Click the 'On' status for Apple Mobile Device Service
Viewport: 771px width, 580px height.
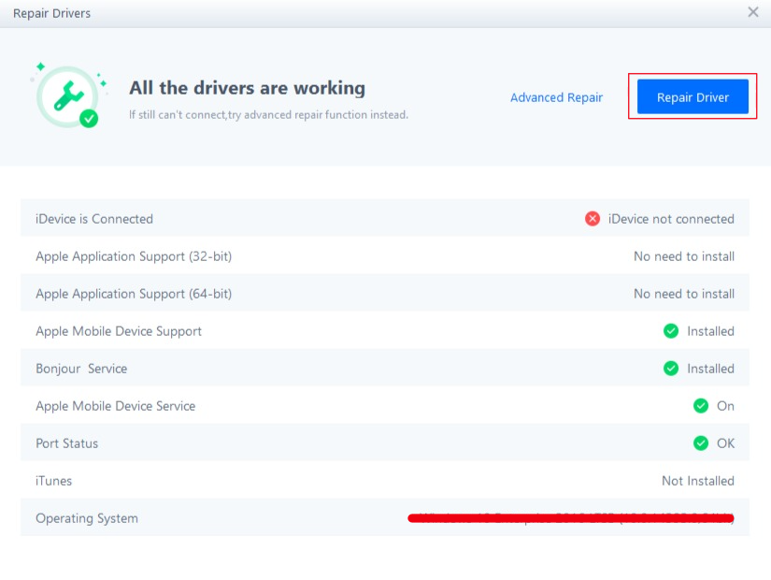[725, 406]
